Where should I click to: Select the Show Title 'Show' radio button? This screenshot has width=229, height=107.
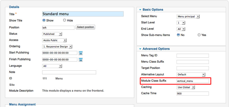[44, 20]
